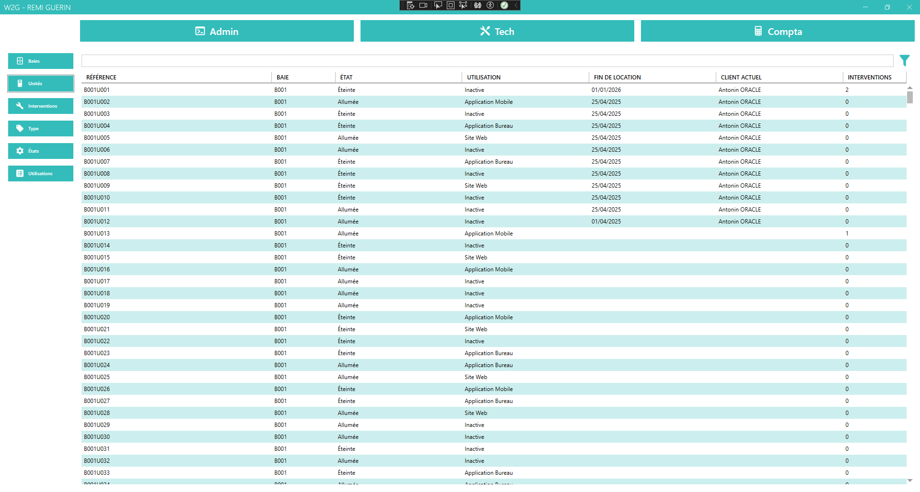
Task: Click Application Mobile in row B001U013
Action: pos(489,234)
